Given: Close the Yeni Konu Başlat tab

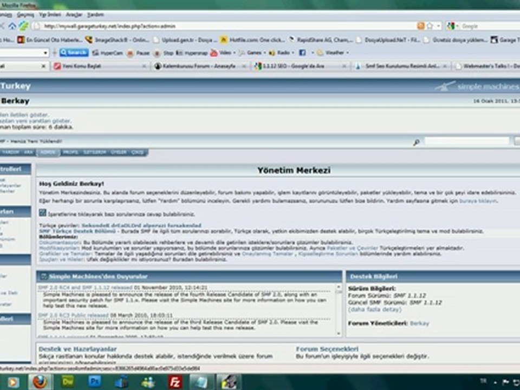Looking at the screenshot, I should 144,66.
